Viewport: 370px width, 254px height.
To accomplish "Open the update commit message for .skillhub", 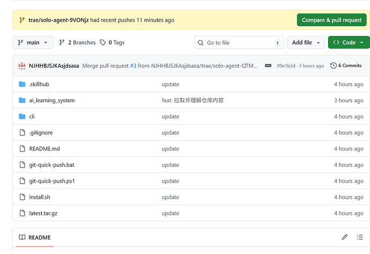I will [171, 84].
